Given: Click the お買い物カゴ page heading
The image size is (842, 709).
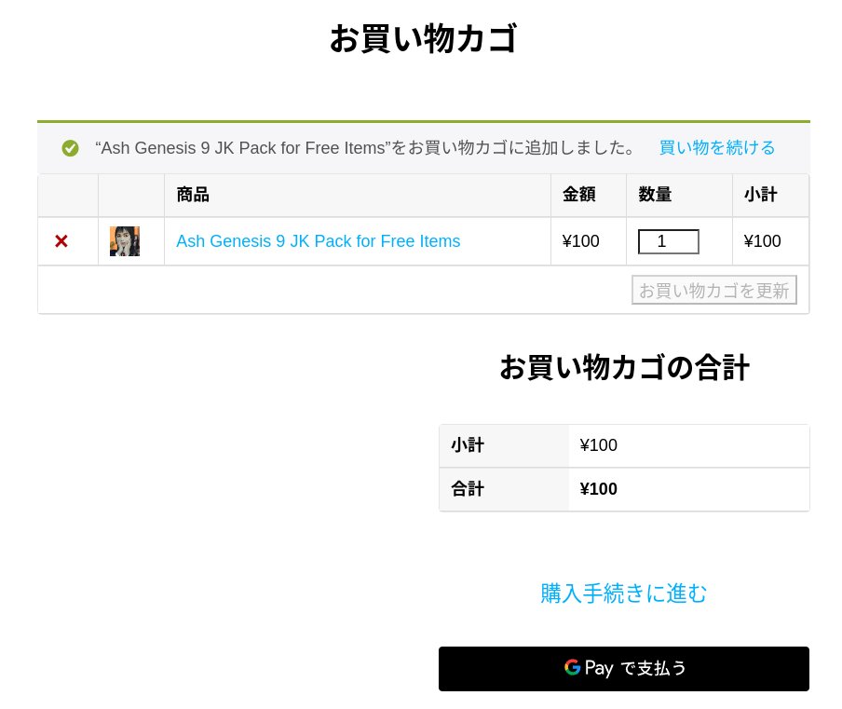Looking at the screenshot, I should click(x=423, y=39).
